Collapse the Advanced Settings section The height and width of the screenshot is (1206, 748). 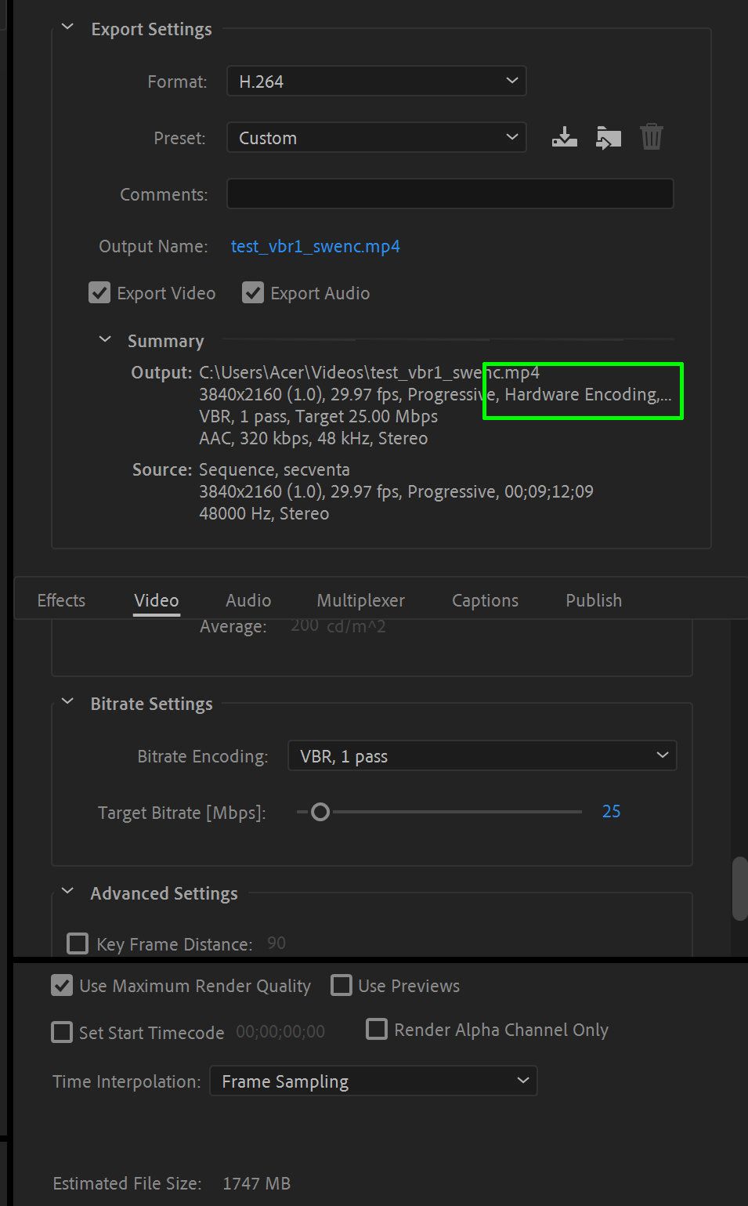point(68,892)
